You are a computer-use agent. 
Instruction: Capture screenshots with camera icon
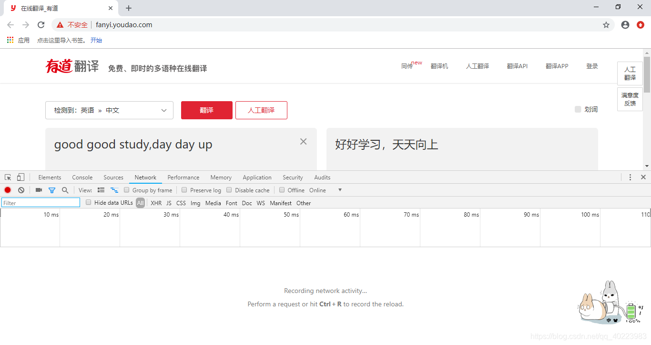coord(39,190)
